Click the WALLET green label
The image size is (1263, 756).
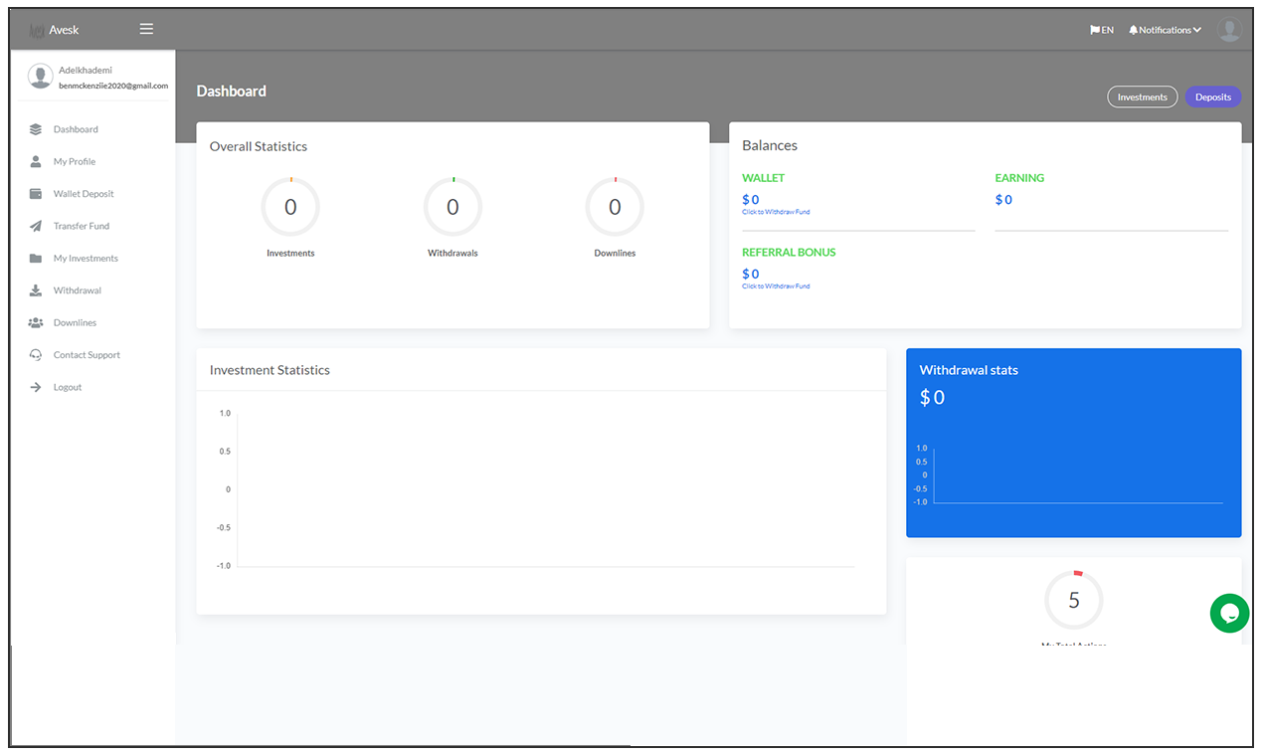click(764, 178)
